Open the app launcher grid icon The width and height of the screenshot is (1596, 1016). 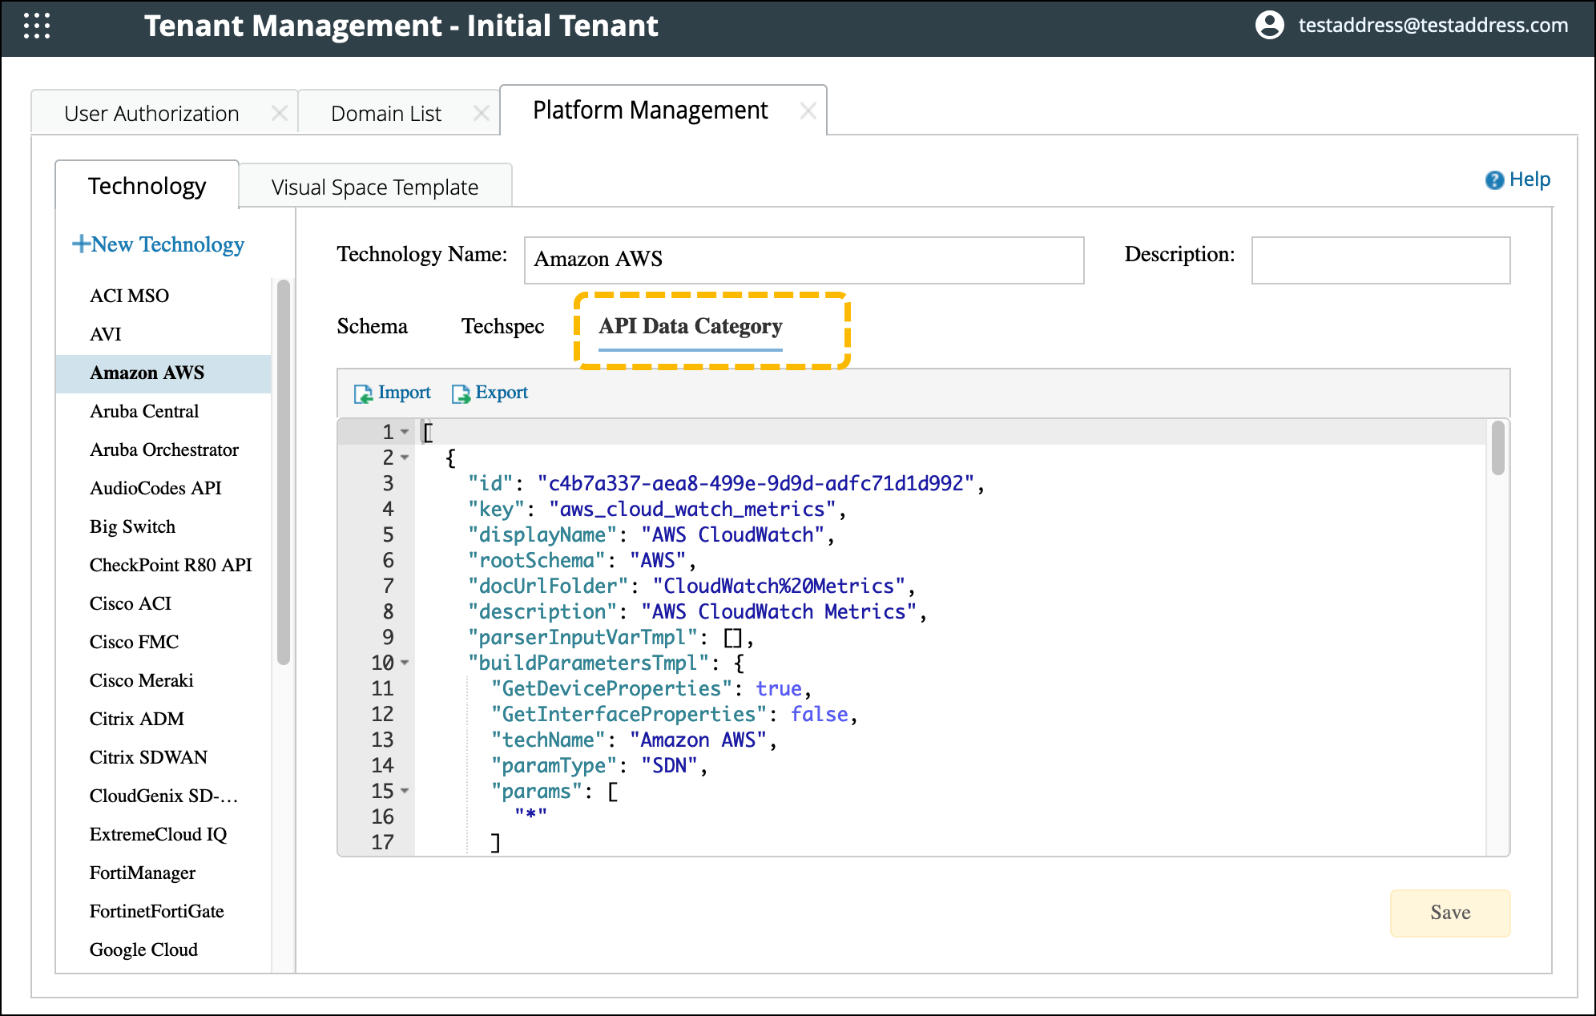pos(37,26)
